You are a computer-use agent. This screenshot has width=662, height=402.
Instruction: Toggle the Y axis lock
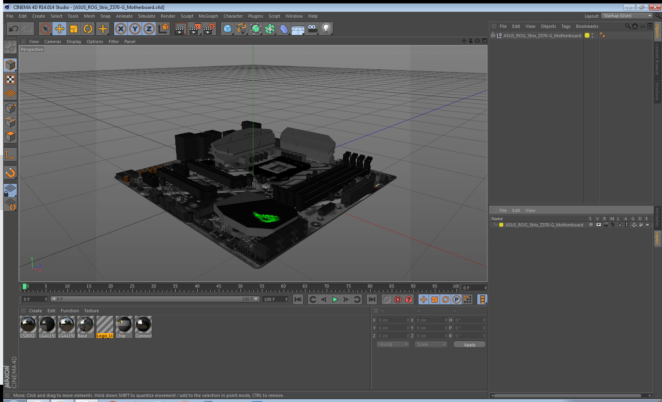click(x=135, y=29)
